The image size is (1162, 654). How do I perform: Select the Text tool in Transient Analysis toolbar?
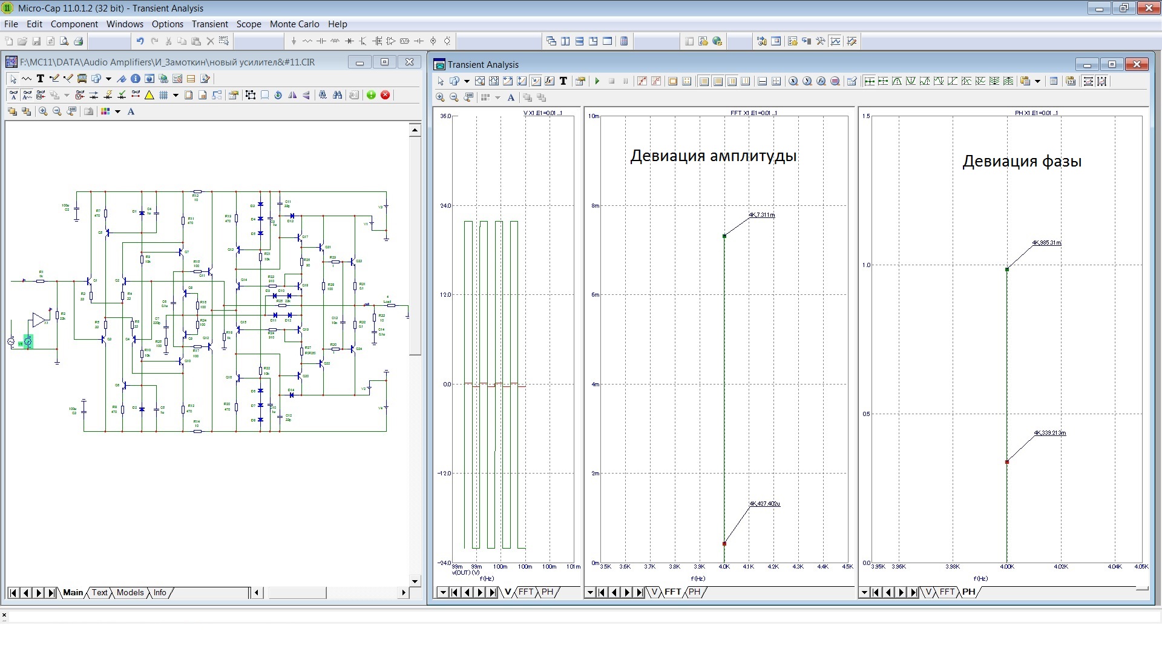(563, 81)
